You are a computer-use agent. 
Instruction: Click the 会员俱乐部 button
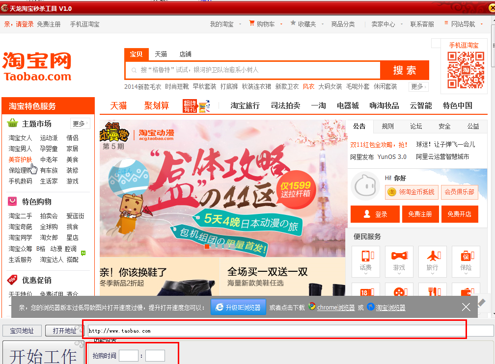pyautogui.click(x=459, y=192)
